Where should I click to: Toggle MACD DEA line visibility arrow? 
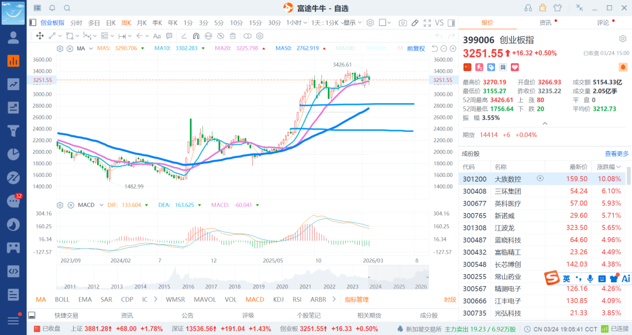(x=199, y=205)
